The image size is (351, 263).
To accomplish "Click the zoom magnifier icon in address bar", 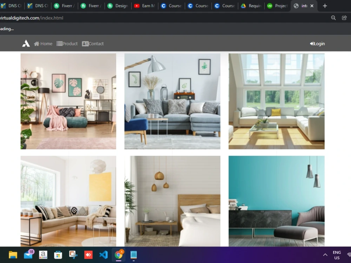I will (333, 18).
